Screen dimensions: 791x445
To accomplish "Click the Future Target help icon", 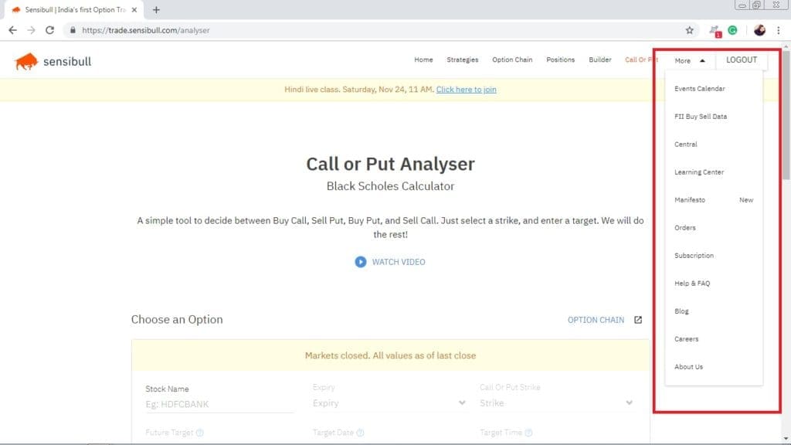I will pos(200,433).
